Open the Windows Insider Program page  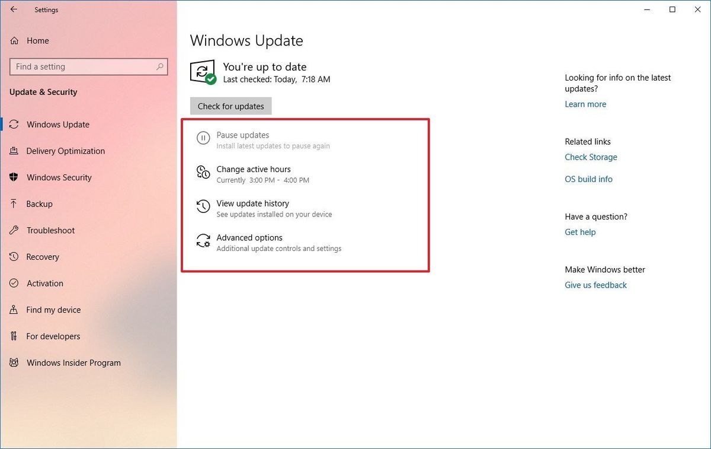(73, 362)
